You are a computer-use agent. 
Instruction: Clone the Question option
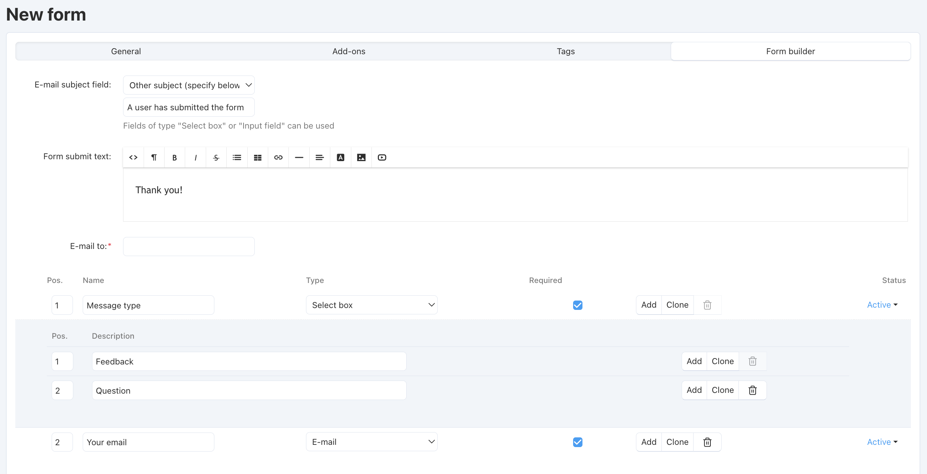coord(723,390)
